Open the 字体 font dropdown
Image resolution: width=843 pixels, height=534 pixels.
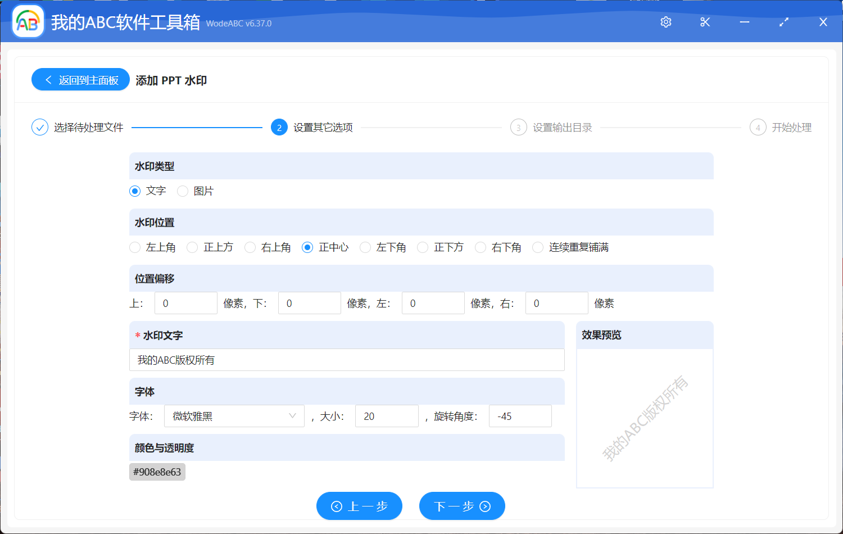click(234, 416)
